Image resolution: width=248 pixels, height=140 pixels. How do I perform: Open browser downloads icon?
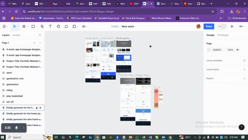coord(232,12)
